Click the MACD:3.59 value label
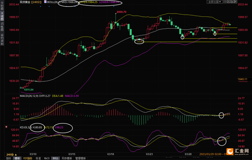Viewport: 252px width, 160px height. point(72,96)
